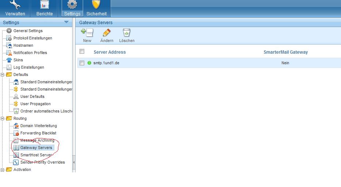The image size is (341, 187).
Task: Open Hostnamen label in tree
Action: tap(23, 45)
